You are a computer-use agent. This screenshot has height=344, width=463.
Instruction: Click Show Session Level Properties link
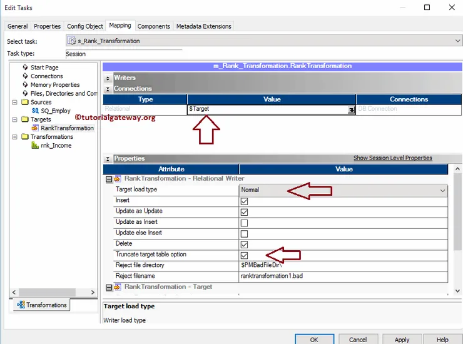pos(392,158)
